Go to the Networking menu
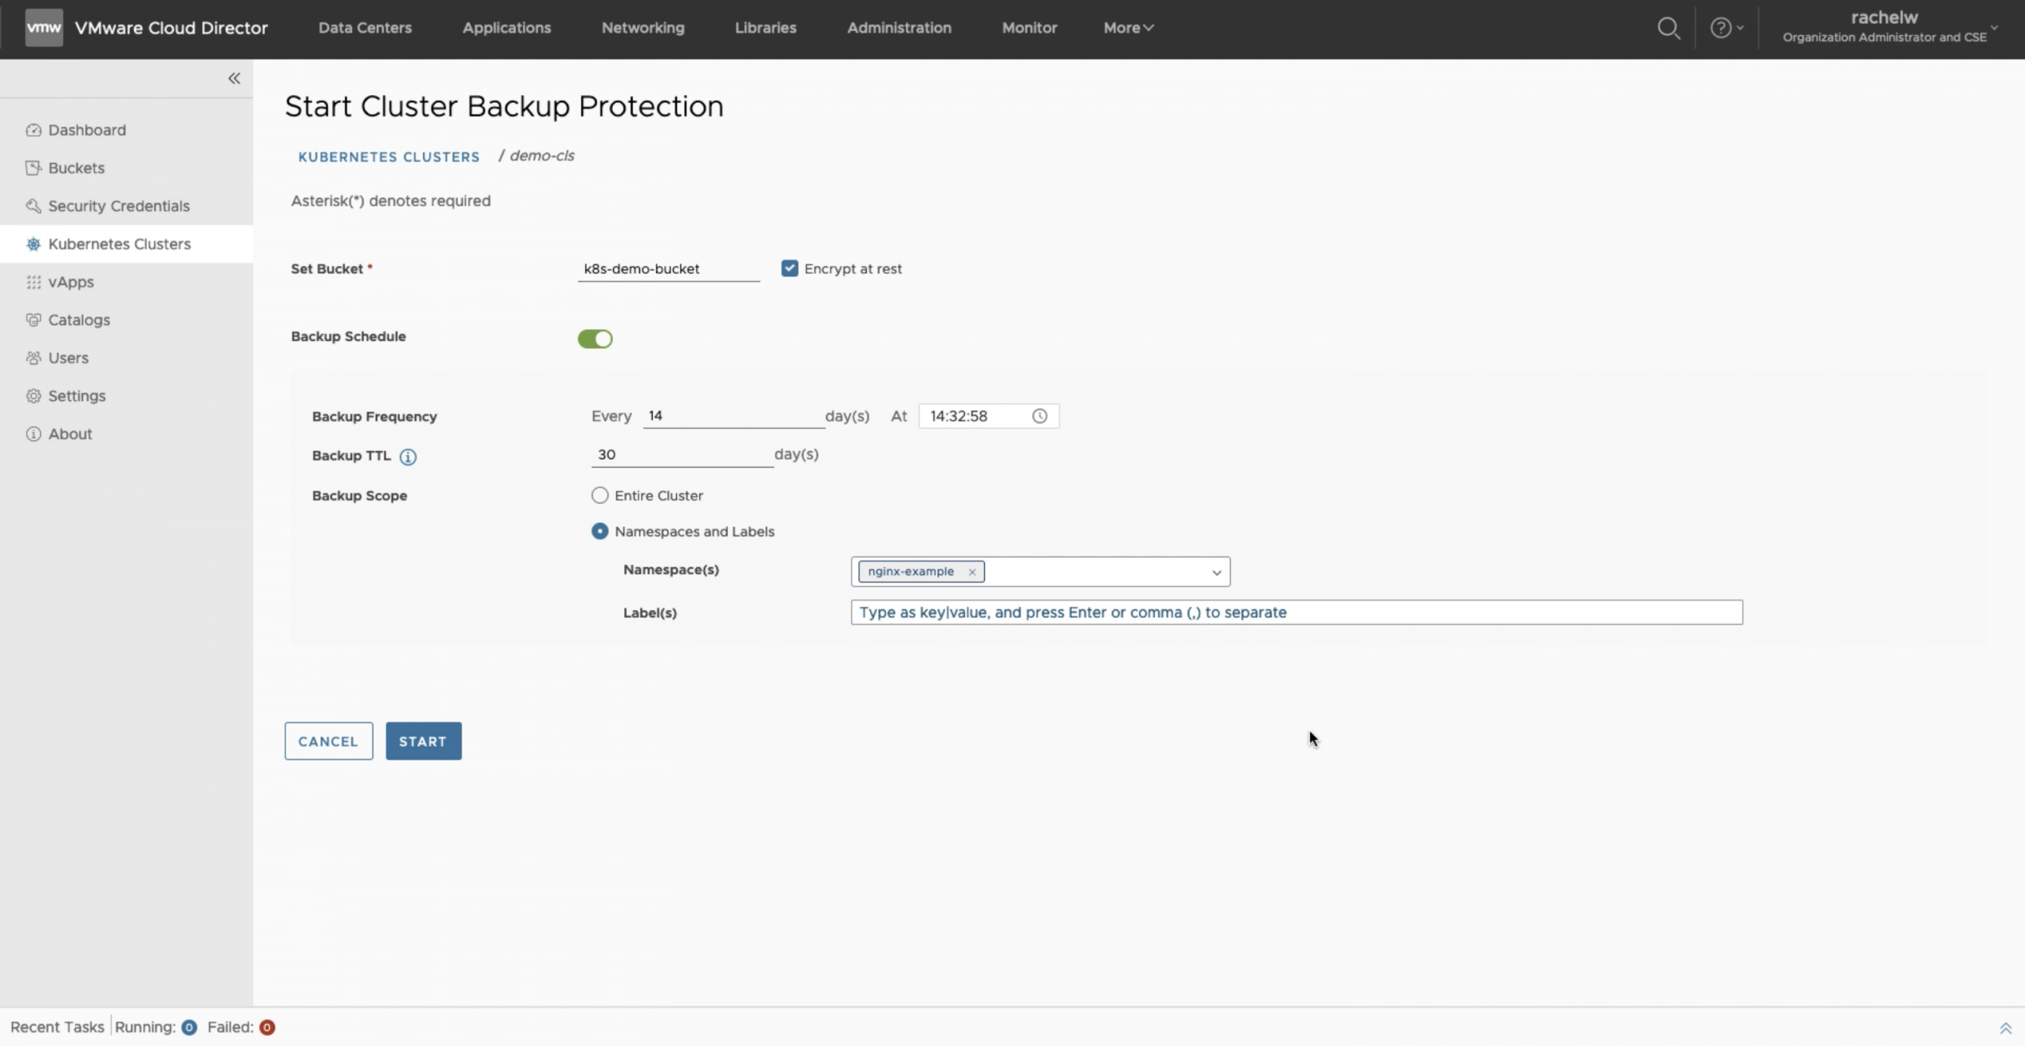2025x1046 pixels. (x=642, y=28)
